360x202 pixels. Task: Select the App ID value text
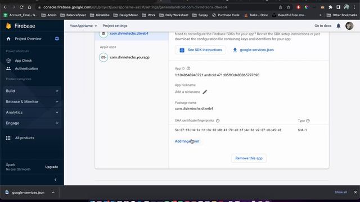point(217,75)
